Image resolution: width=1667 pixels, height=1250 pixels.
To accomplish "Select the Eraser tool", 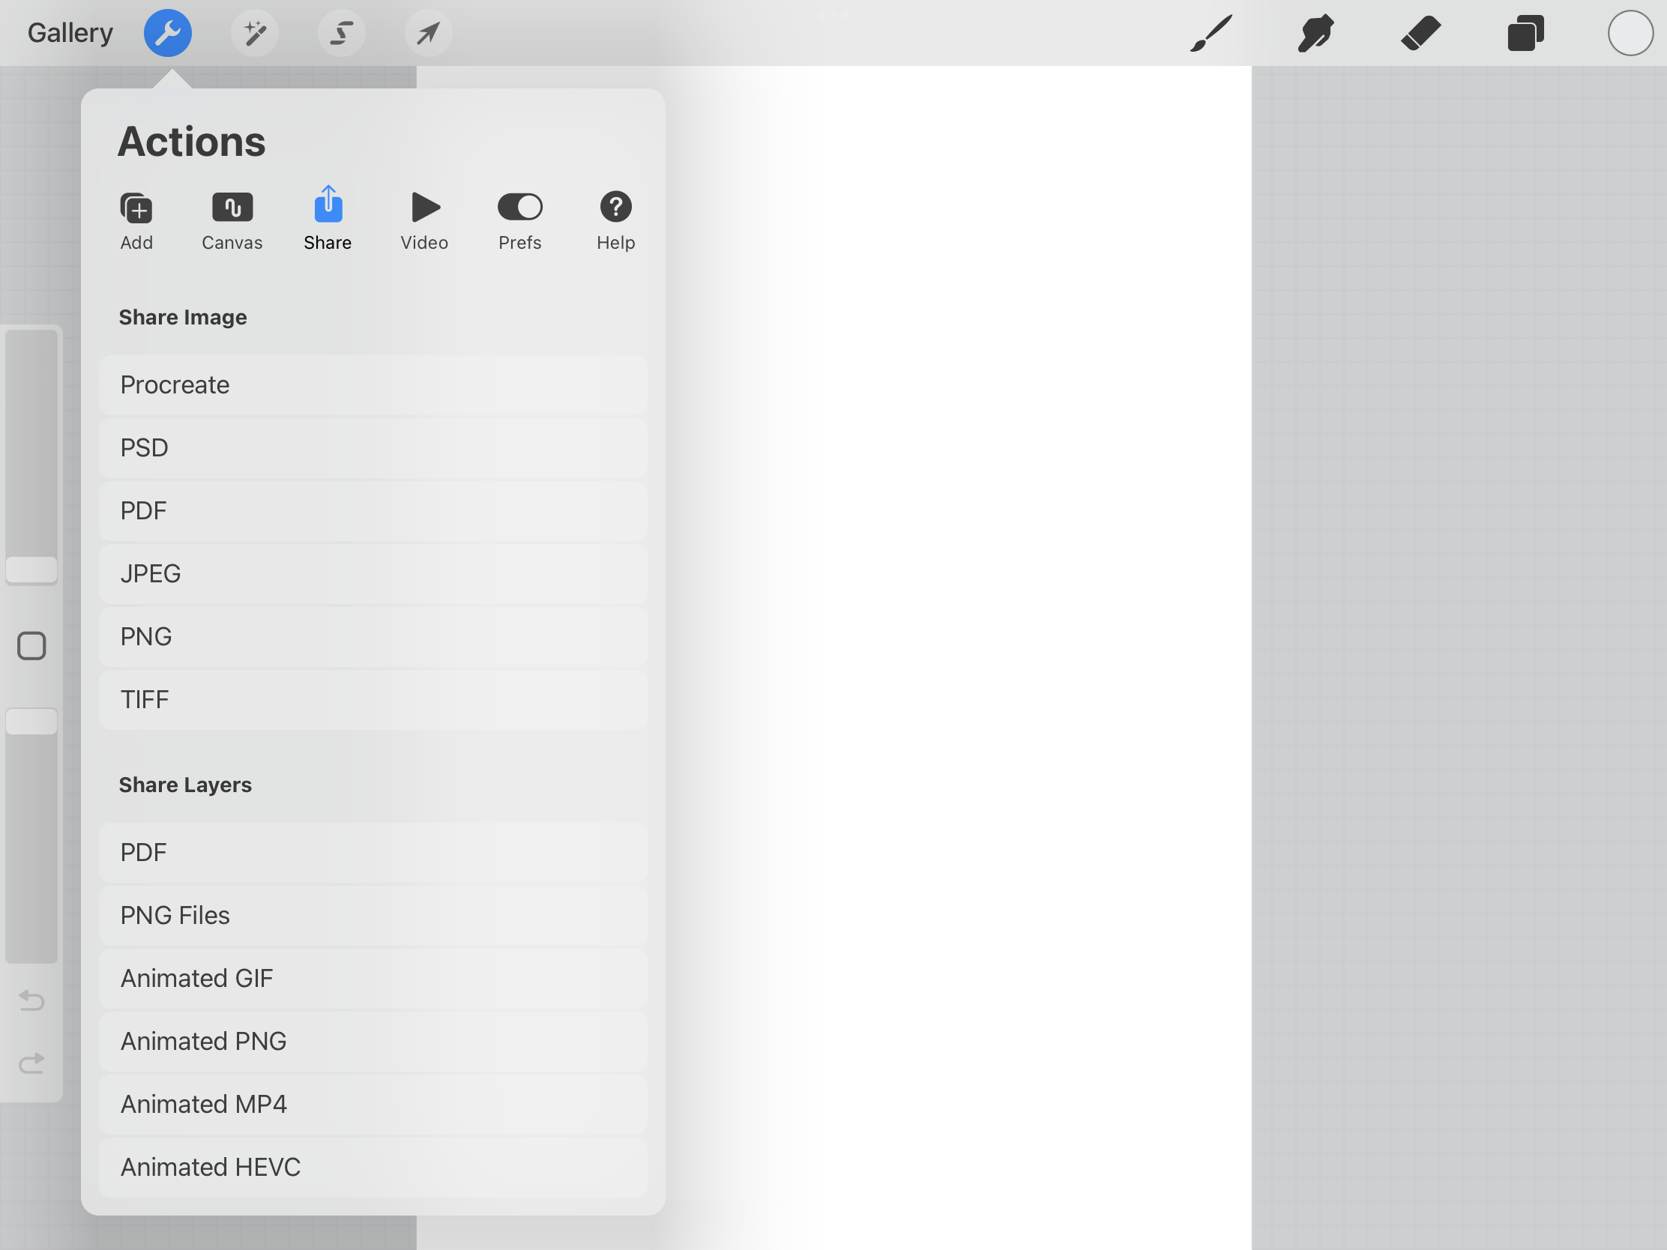I will click(1421, 33).
